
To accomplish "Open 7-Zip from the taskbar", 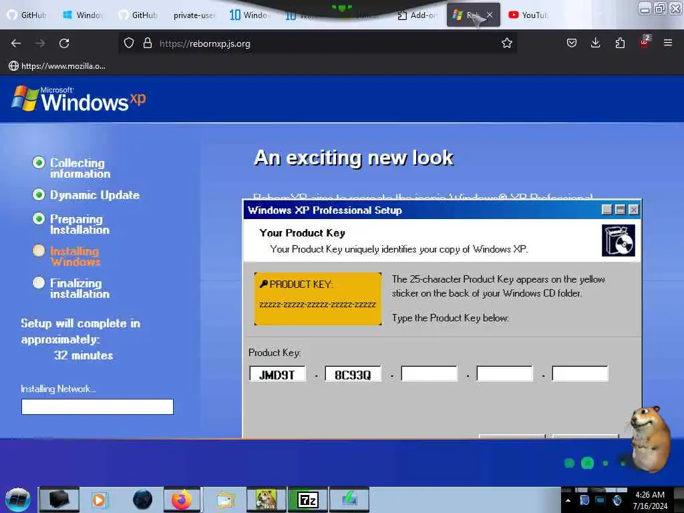I will coord(307,500).
